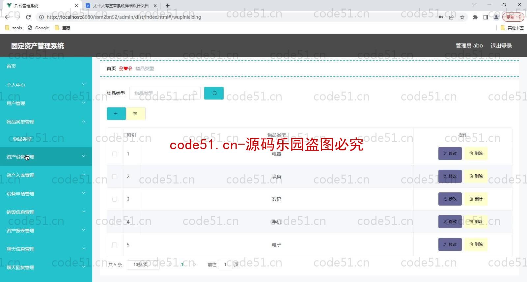Select the 物品类型 submenu item

(46, 139)
